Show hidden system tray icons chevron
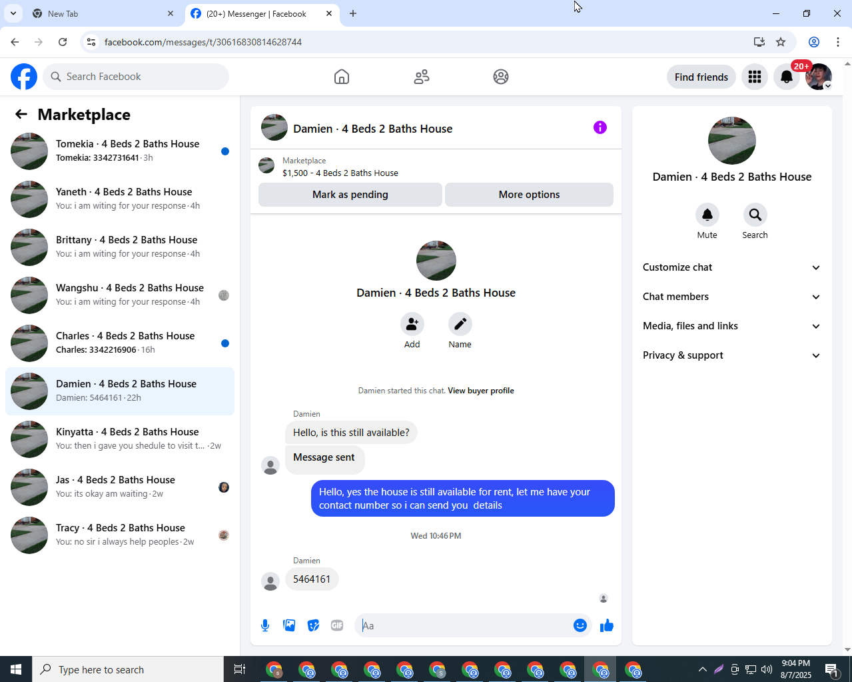Viewport: 852px width, 682px height. click(702, 669)
